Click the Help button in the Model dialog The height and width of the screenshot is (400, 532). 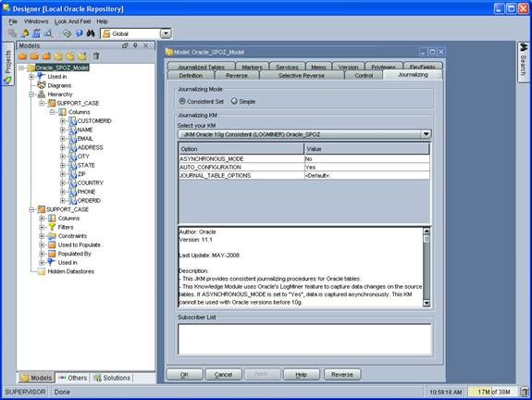302,374
